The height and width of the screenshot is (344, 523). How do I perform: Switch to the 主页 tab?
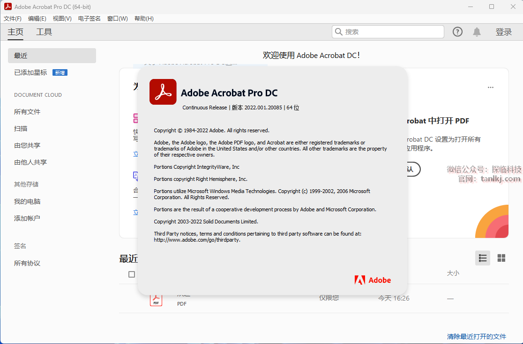tap(15, 32)
